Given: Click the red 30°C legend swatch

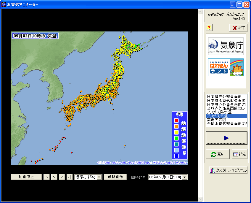Looking at the screenshot, I should [176, 120].
